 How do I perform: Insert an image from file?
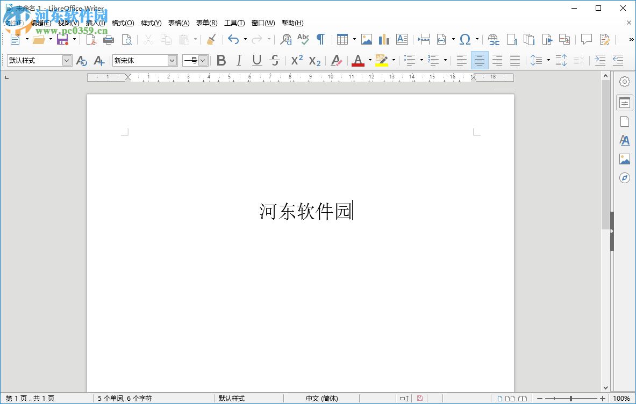366,39
